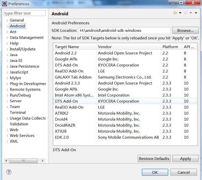
Task: Expand the Java tree node
Action: point(7,55)
